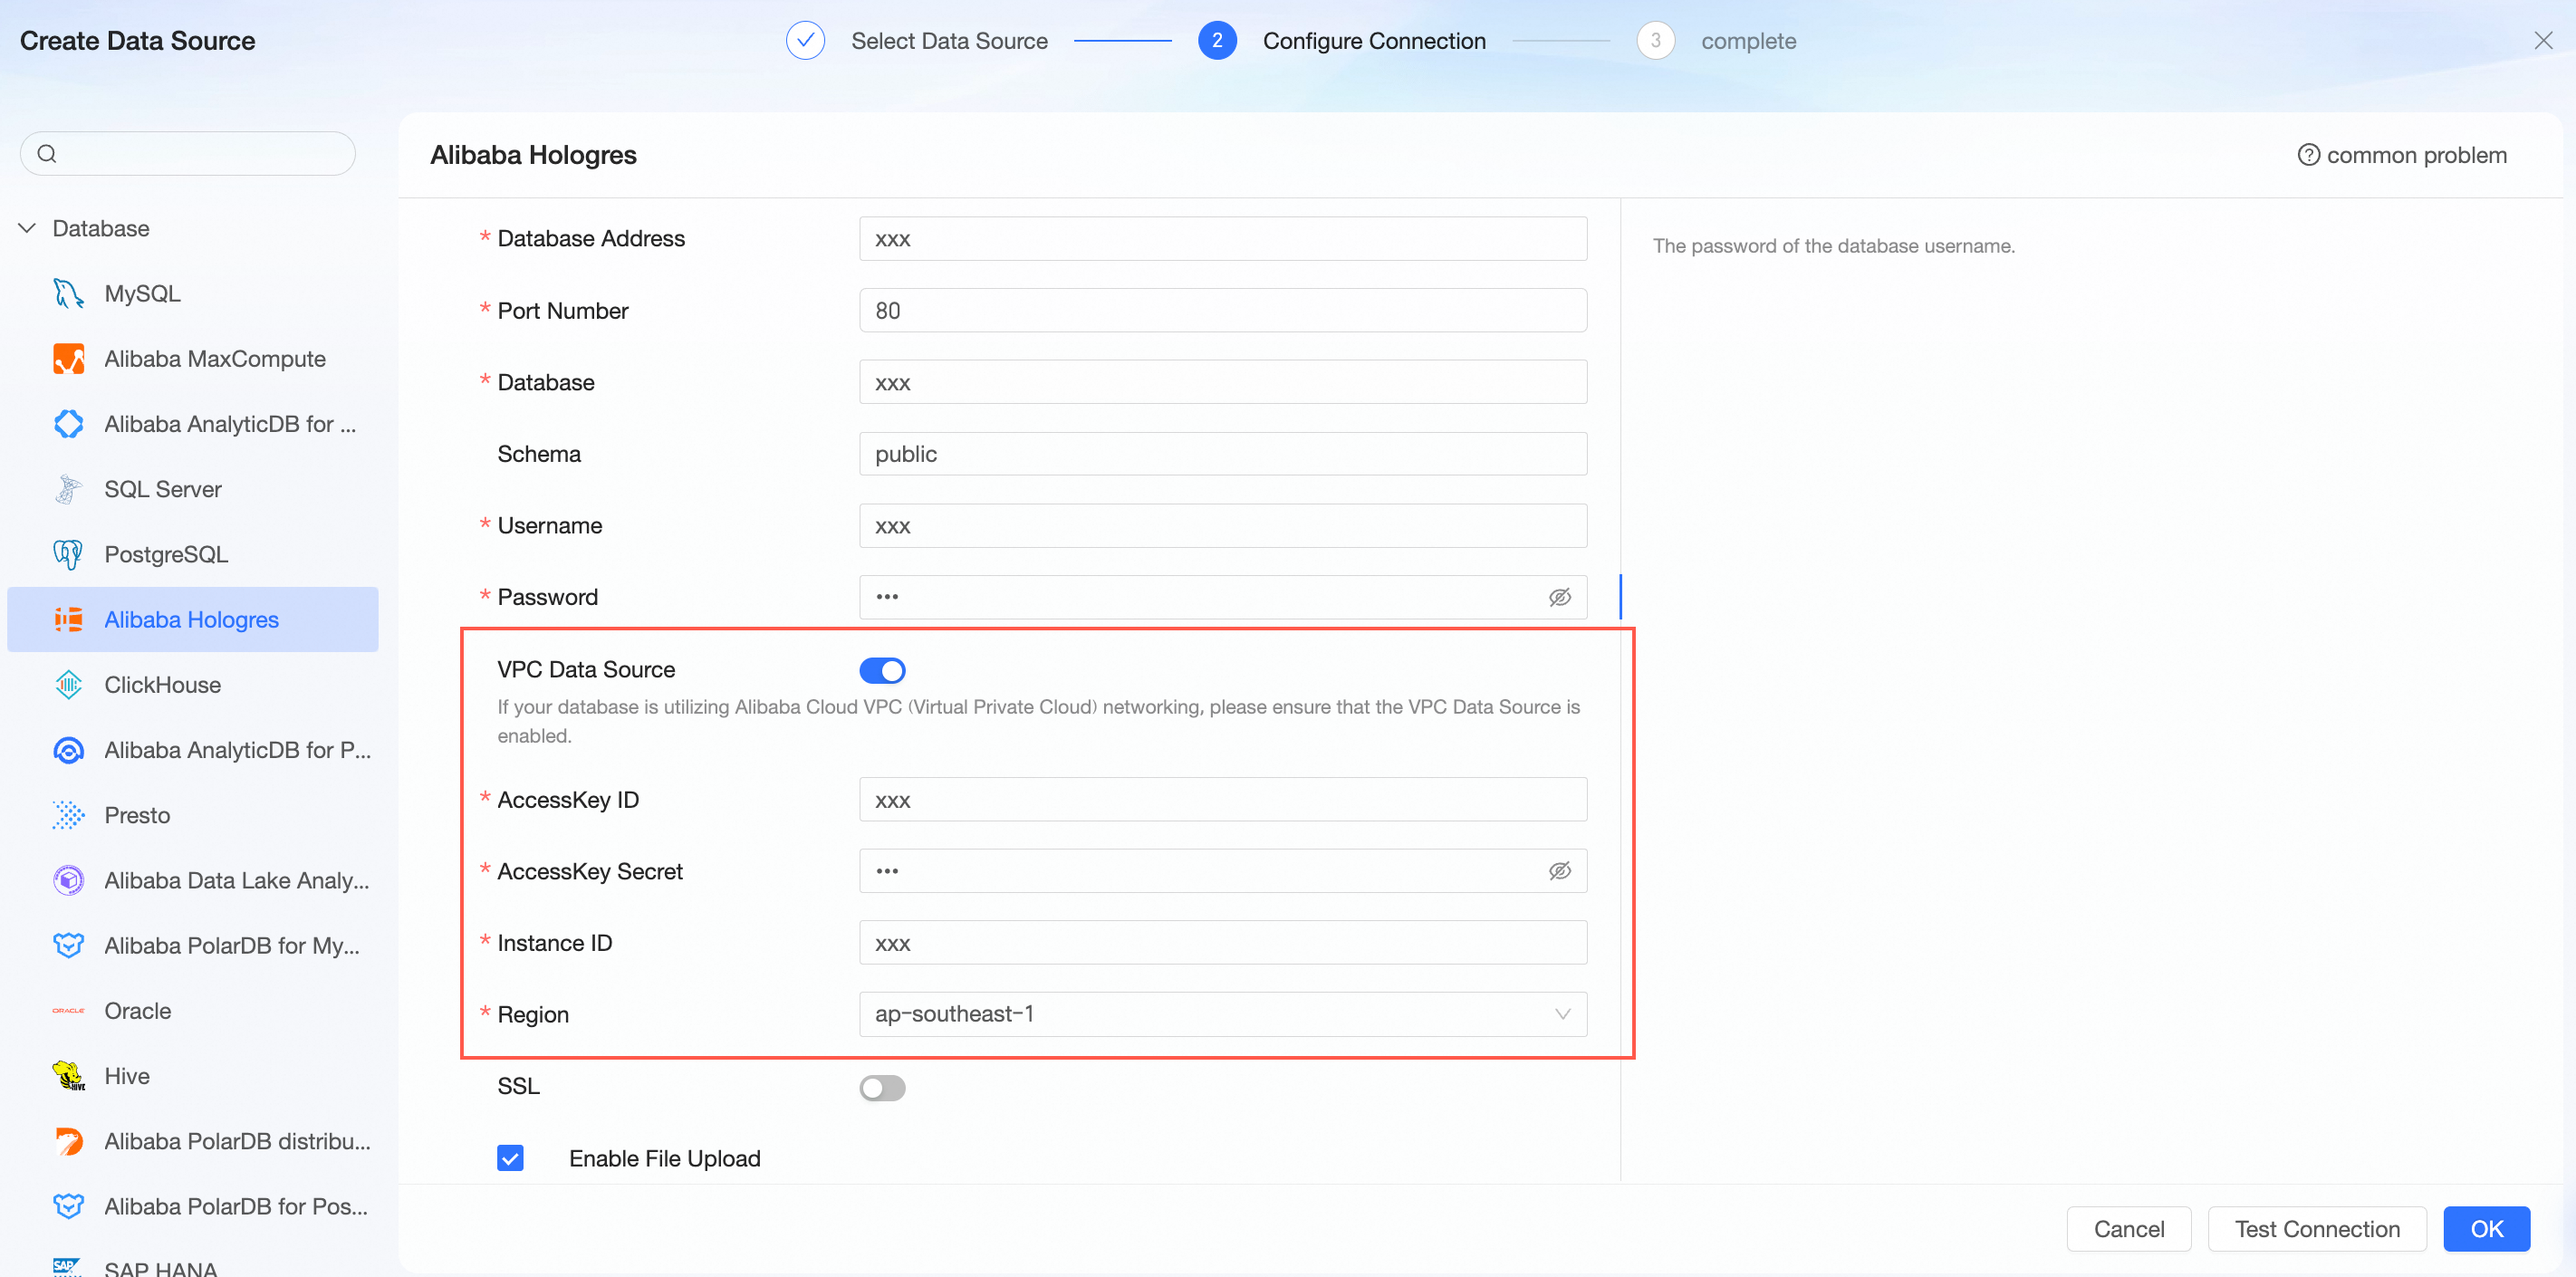Click the Instance ID input field
This screenshot has width=2576, height=1277.
point(1223,943)
